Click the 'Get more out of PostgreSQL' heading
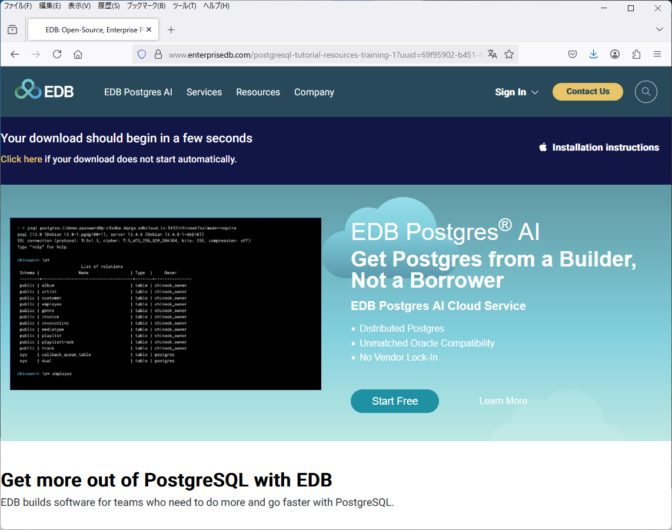672x530 pixels. (167, 481)
